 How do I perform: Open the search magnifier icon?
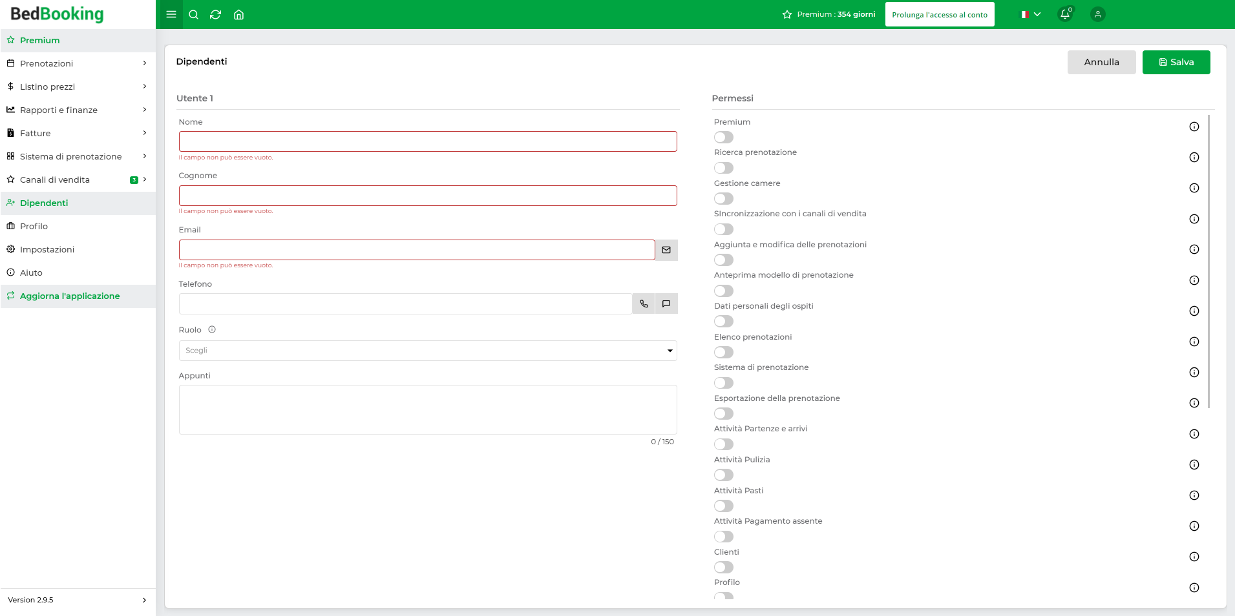pos(193,14)
